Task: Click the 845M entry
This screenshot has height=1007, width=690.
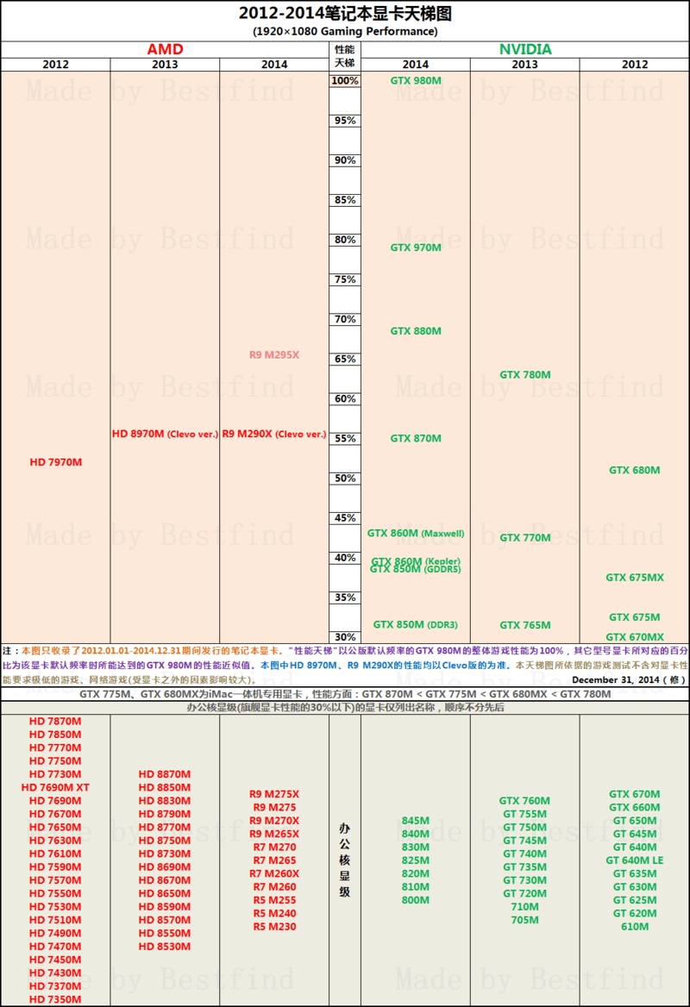Action: click(x=416, y=821)
